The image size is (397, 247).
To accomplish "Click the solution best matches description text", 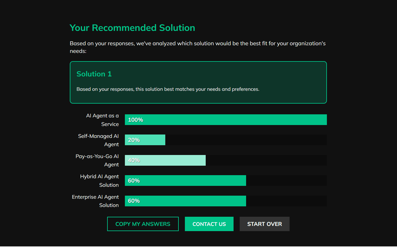I will pos(168,89).
